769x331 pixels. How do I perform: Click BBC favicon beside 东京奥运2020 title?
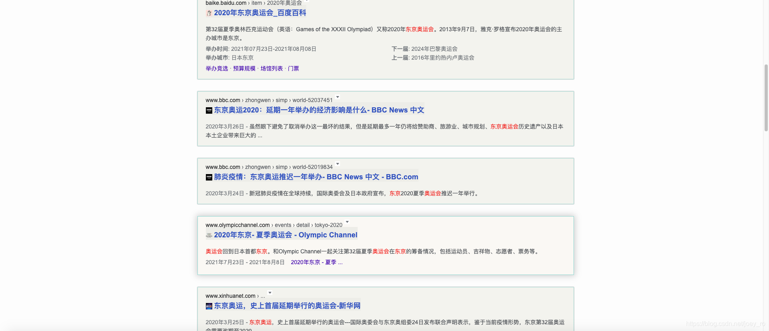(209, 110)
